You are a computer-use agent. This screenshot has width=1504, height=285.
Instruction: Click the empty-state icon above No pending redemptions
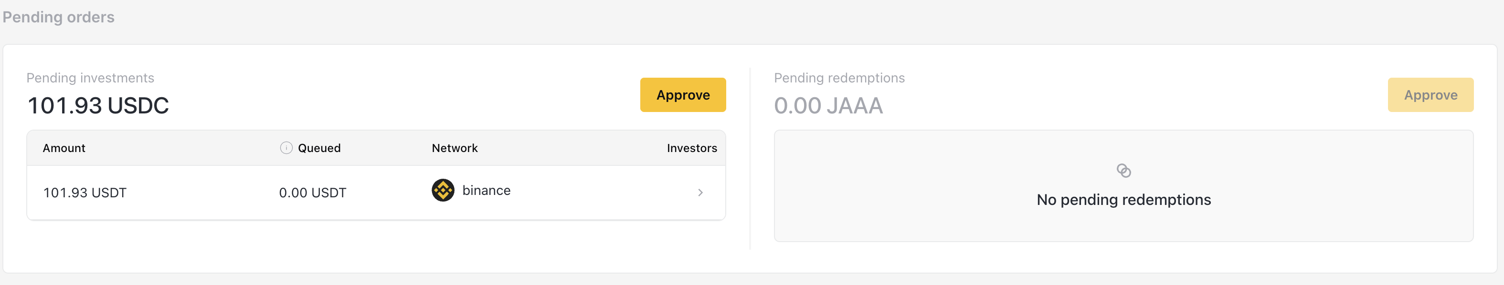coord(1123,171)
